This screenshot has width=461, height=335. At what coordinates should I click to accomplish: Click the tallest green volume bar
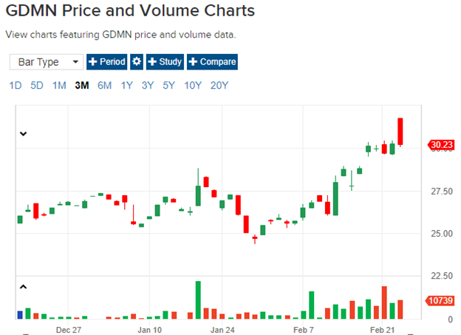(x=198, y=300)
